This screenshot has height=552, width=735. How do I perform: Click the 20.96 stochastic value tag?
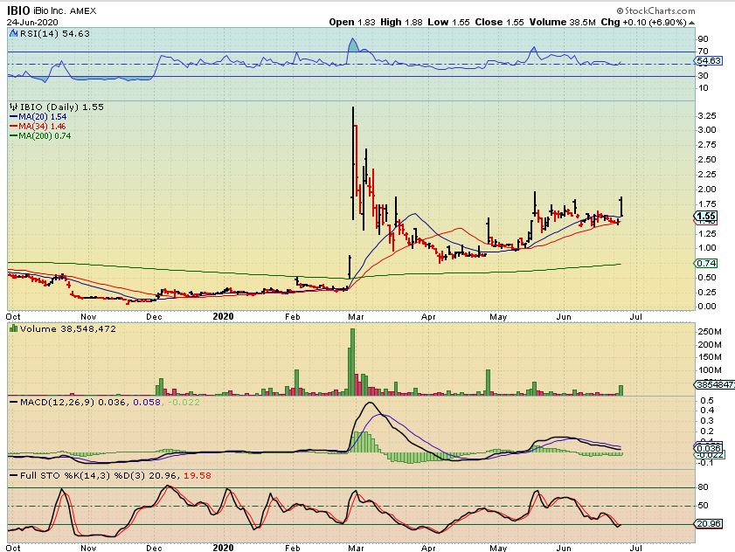tap(709, 523)
